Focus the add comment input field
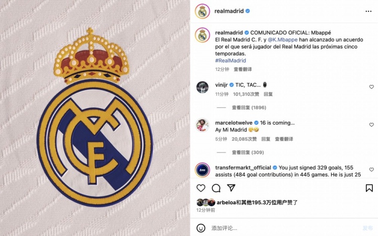Viewport: 378px width, 236px height. click(284, 228)
